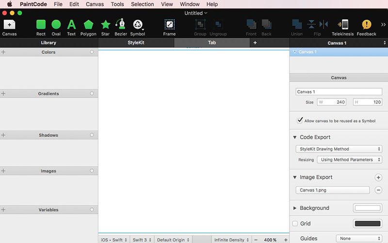
Task: Open the Apple menu
Action: click(9, 4)
